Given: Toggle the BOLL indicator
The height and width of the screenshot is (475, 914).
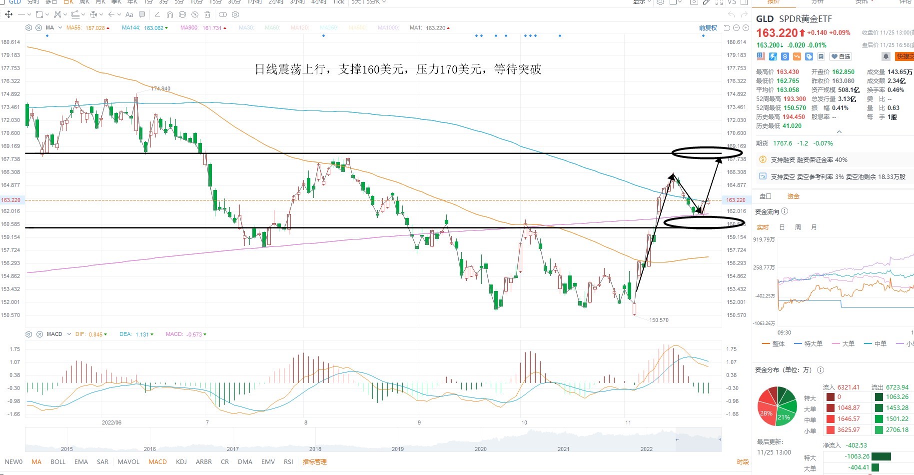Looking at the screenshot, I should 58,461.
